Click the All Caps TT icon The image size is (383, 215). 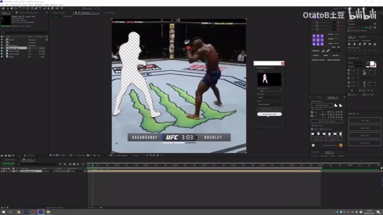[360, 91]
